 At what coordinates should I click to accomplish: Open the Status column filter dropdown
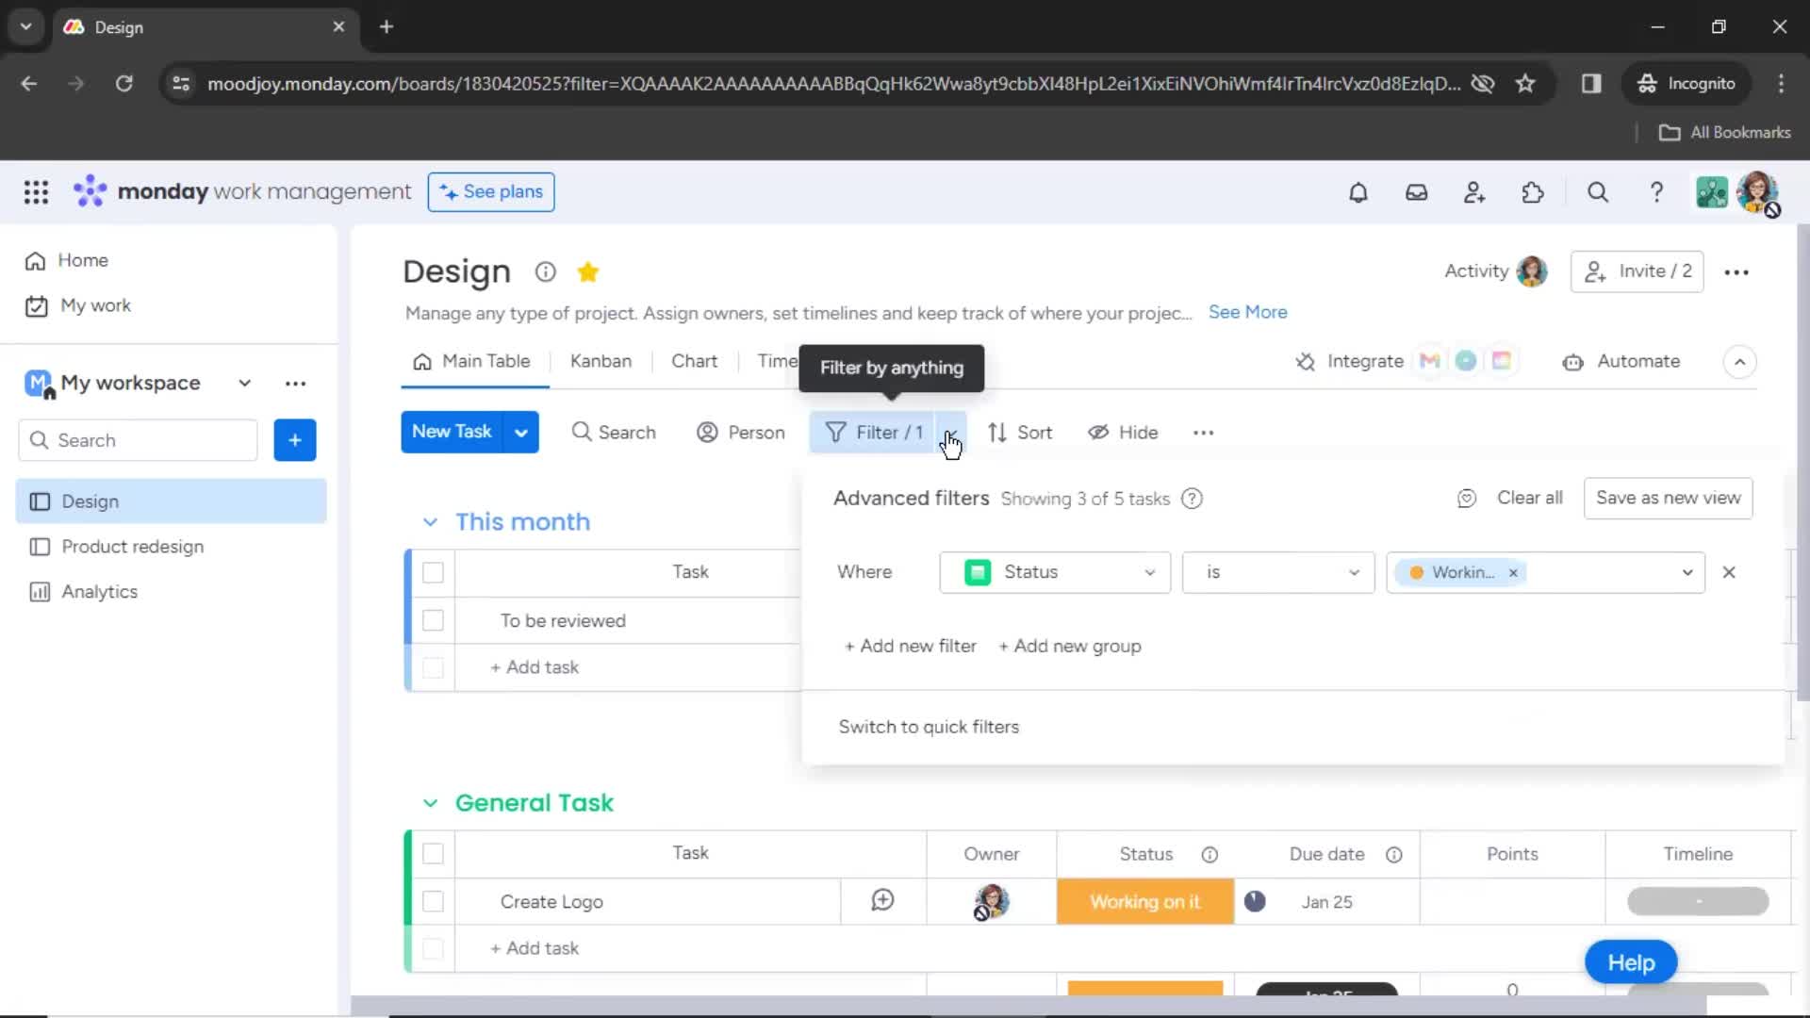[x=1055, y=572]
